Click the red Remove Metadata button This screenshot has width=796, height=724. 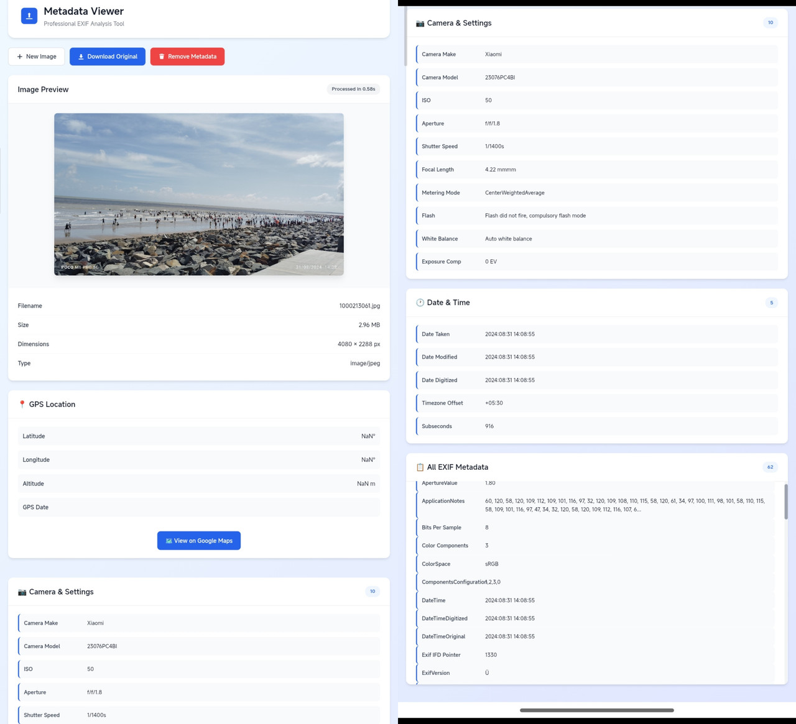click(x=187, y=57)
